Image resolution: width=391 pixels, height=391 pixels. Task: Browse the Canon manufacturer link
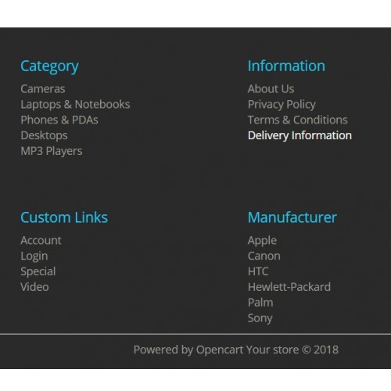[264, 256]
